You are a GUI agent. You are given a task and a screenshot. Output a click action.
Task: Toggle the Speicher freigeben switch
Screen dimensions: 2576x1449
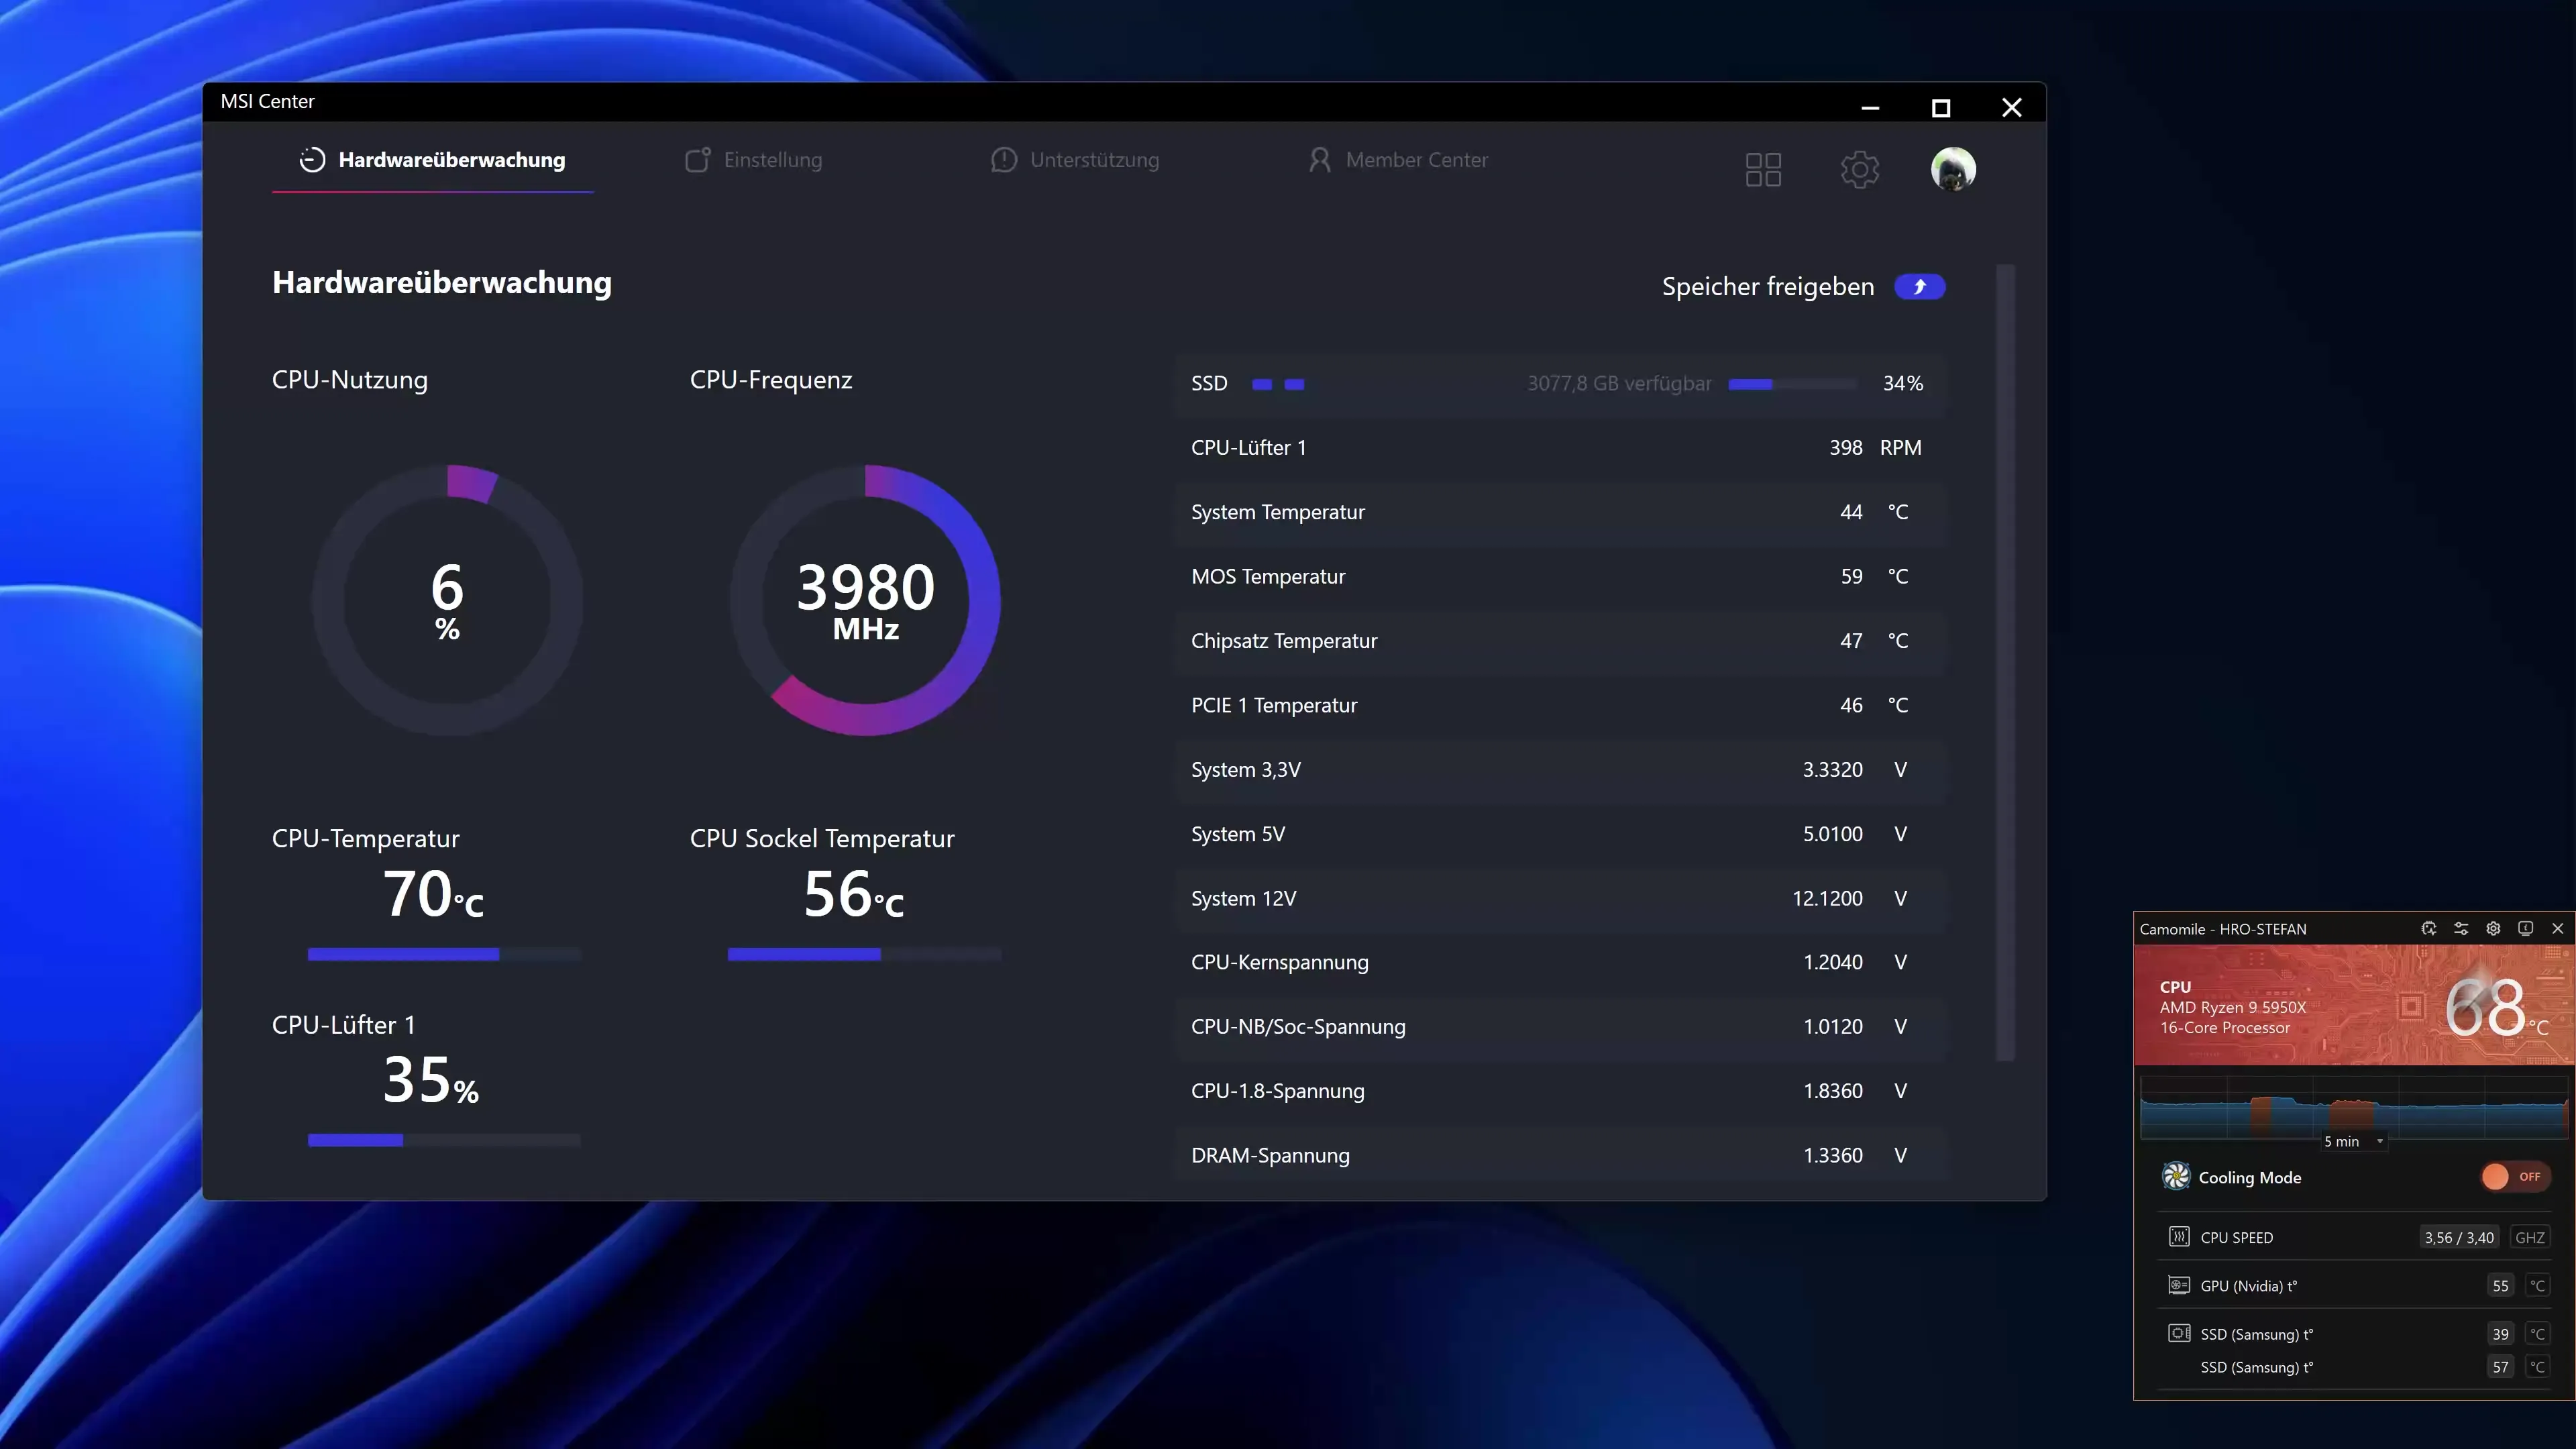tap(1919, 287)
